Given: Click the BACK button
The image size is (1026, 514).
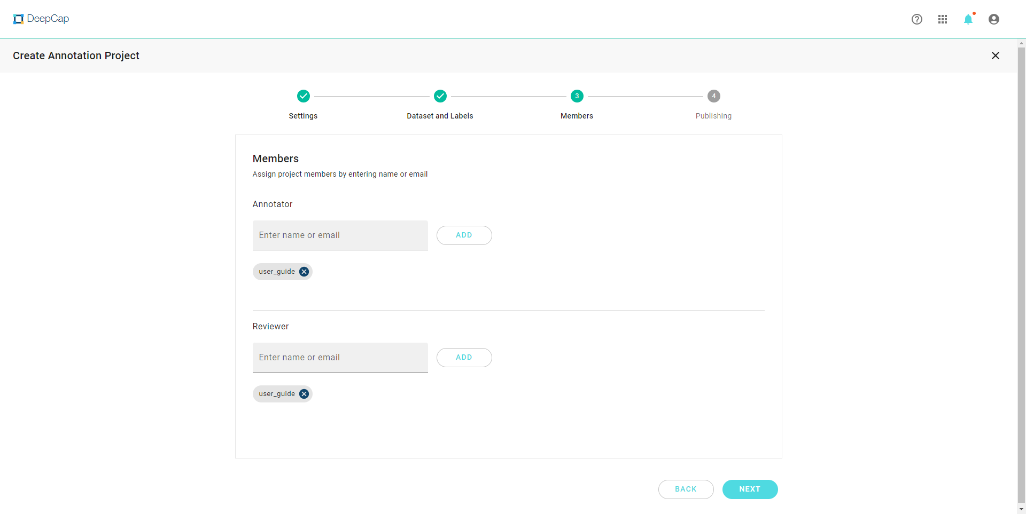Looking at the screenshot, I should coord(686,489).
